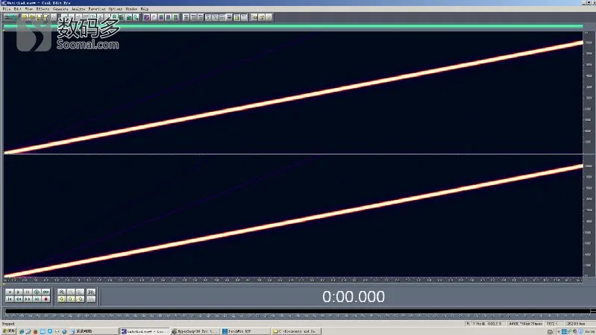Image resolution: width=596 pixels, height=335 pixels.
Task: Switch to the Documents folder taskbar button
Action: pyautogui.click(x=295, y=331)
